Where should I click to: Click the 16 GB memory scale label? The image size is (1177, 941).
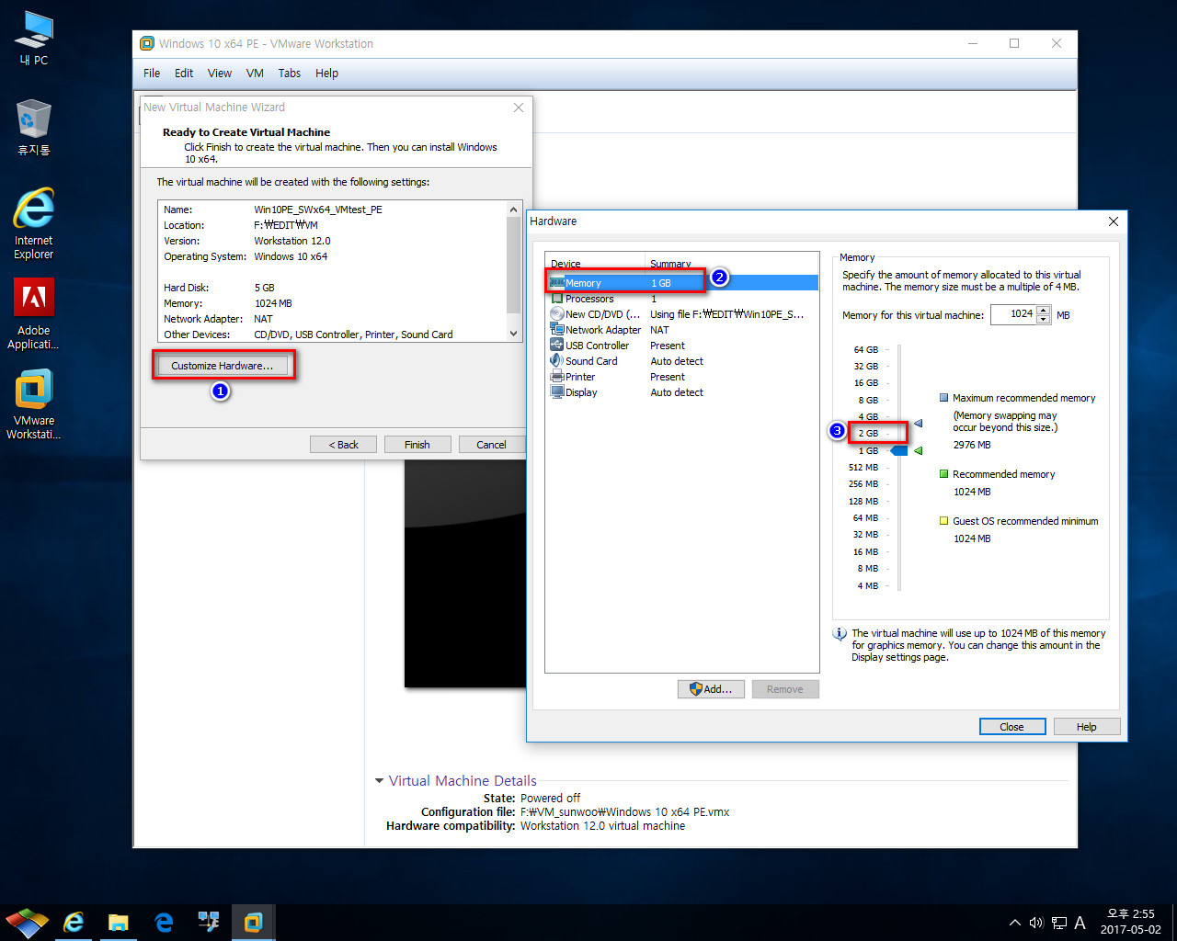pos(866,383)
